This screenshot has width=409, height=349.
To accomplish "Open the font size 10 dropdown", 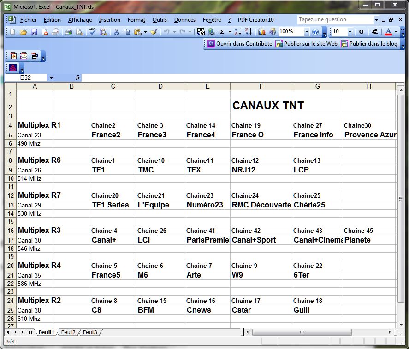I will pos(350,32).
